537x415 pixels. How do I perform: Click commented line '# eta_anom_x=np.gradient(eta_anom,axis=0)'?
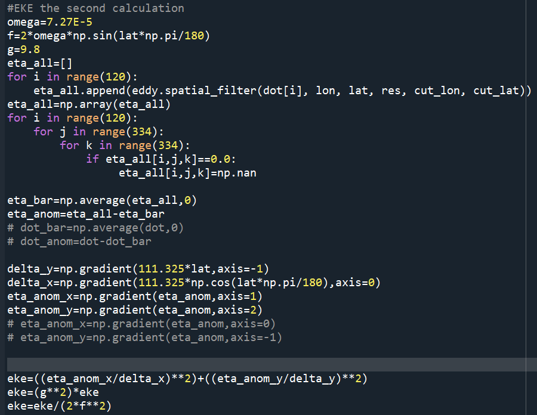coord(141,323)
